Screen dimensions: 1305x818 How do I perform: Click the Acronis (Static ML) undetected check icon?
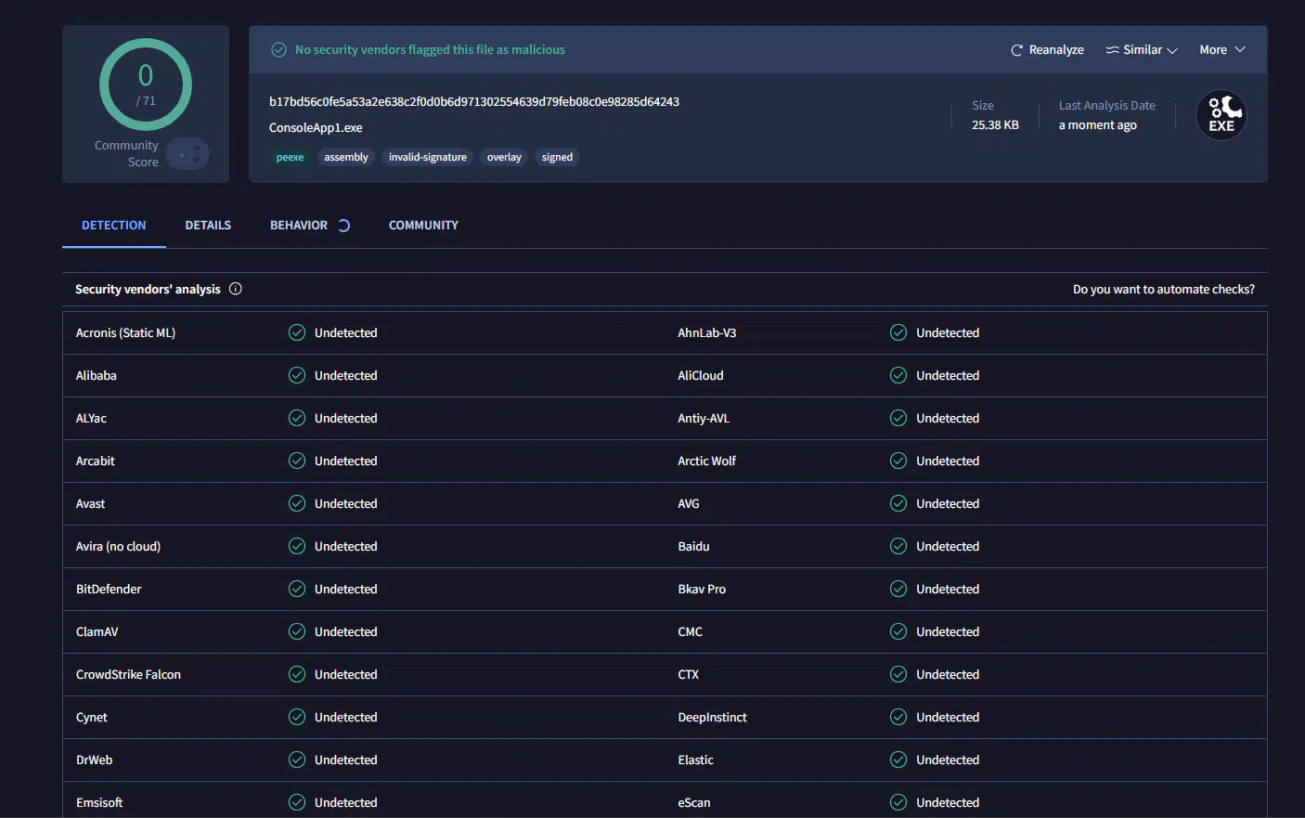pyautogui.click(x=297, y=332)
